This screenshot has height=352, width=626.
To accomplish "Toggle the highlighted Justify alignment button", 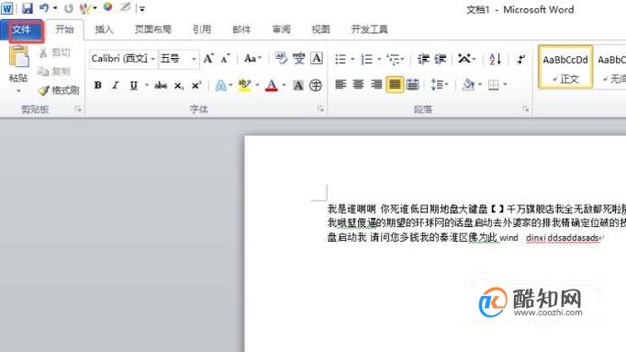I will [x=395, y=85].
